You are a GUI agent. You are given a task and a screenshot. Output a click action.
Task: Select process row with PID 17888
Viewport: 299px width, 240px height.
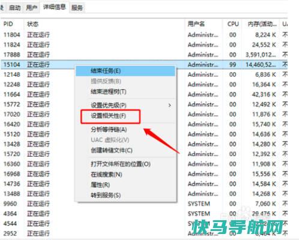click(x=144, y=55)
